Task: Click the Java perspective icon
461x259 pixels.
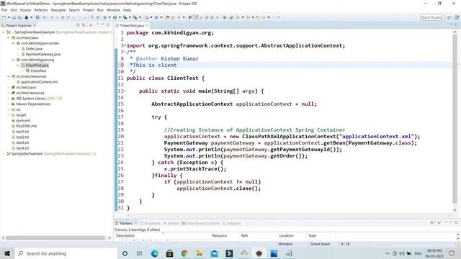Action: point(457,17)
